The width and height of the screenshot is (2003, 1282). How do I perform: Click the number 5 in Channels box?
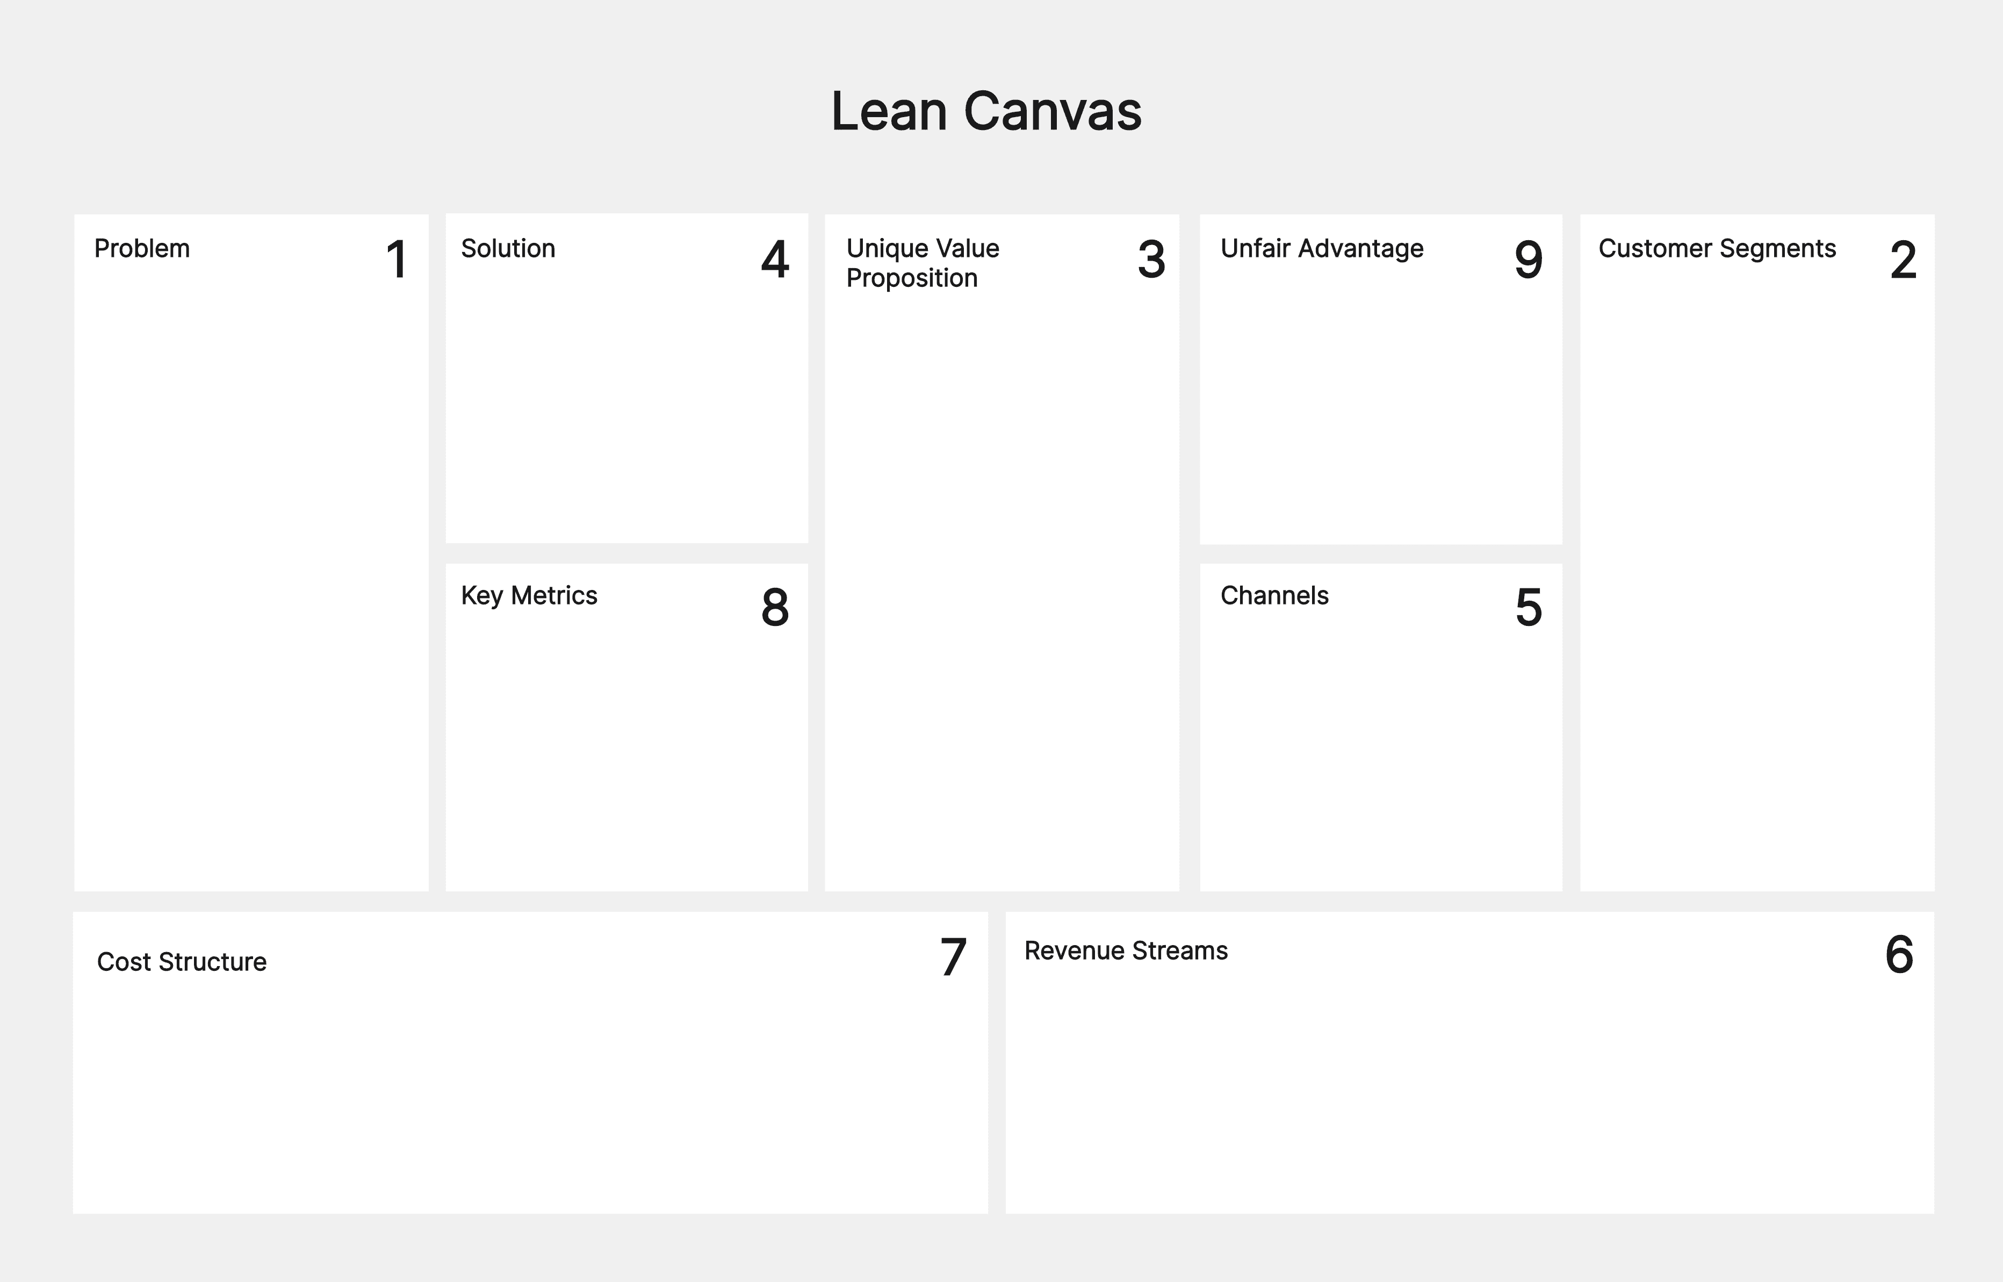1529,607
